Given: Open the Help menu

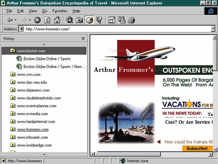Looking at the screenshot, I should 76,11.
